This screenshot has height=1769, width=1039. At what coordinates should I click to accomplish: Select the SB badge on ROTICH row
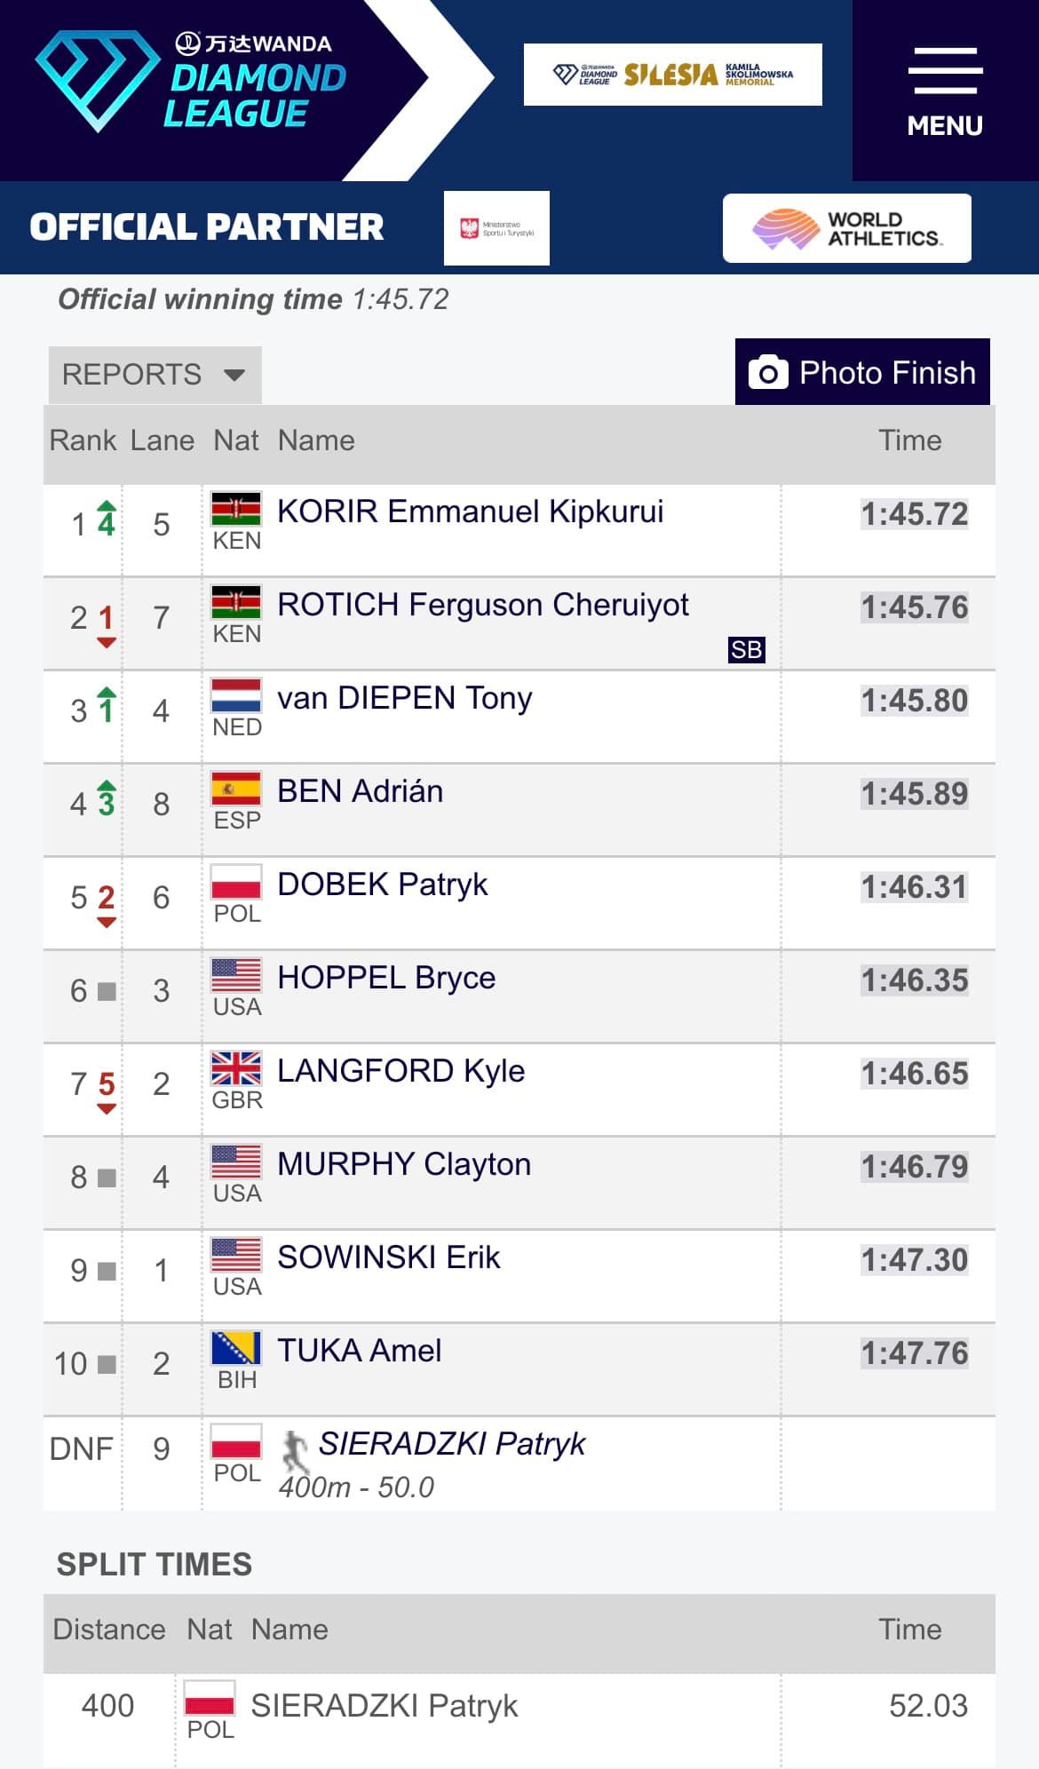[746, 650]
